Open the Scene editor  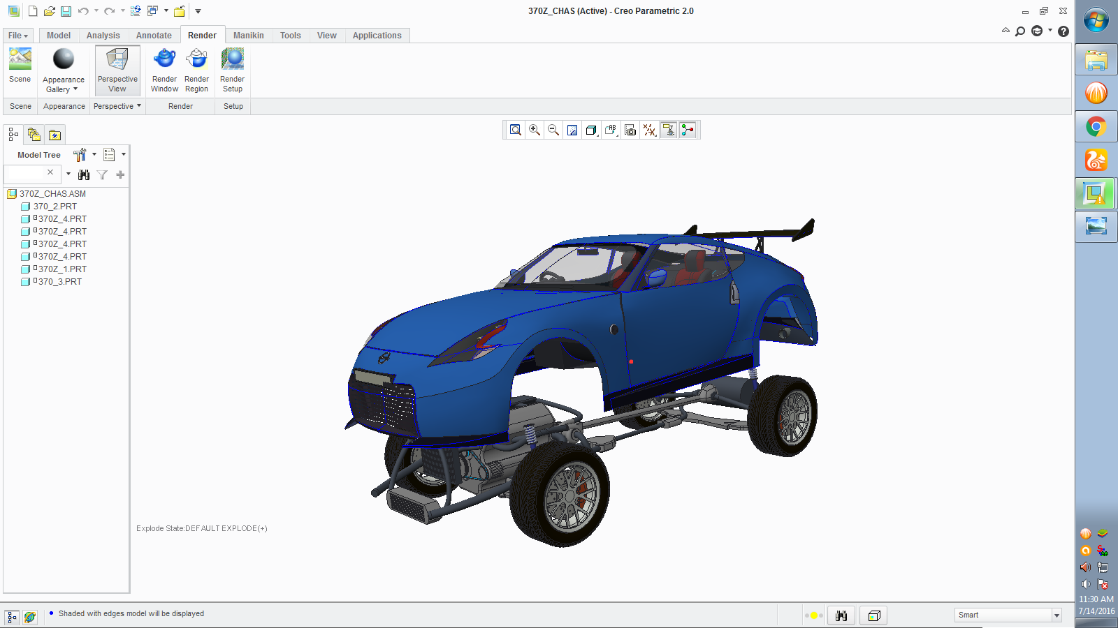point(20,66)
